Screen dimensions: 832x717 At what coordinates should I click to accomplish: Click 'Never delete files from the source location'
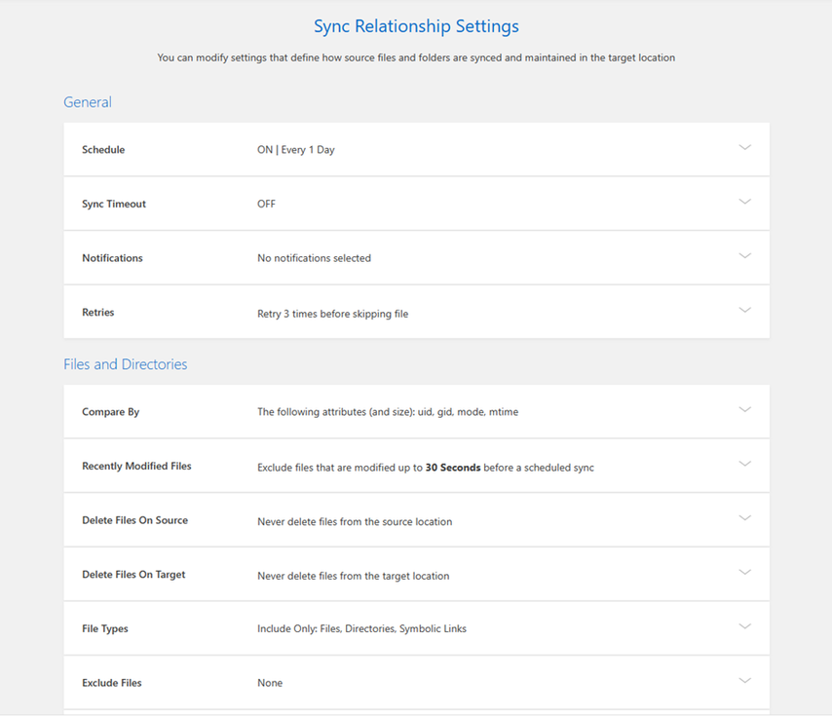click(x=355, y=521)
